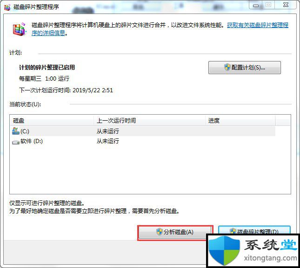This screenshot has height=268, width=300.
Task: Click next run time 2019/5/22 2:51
Action: (93, 90)
